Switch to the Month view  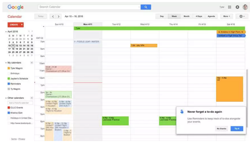(x=186, y=16)
